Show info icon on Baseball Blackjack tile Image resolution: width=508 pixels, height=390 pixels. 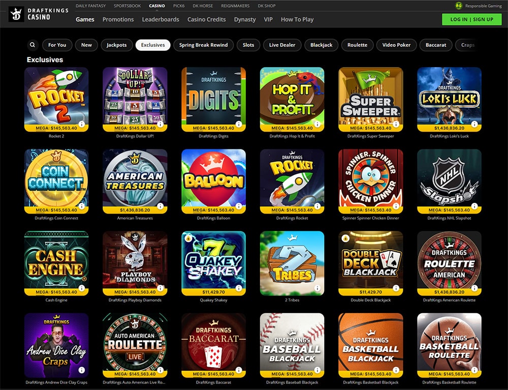(x=317, y=370)
